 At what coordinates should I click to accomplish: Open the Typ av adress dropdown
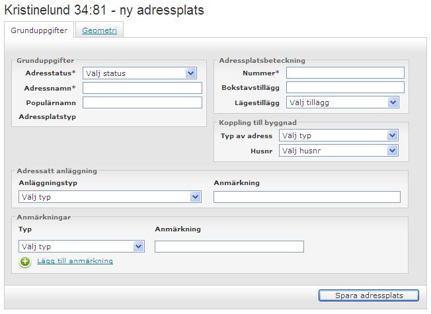[338, 136]
